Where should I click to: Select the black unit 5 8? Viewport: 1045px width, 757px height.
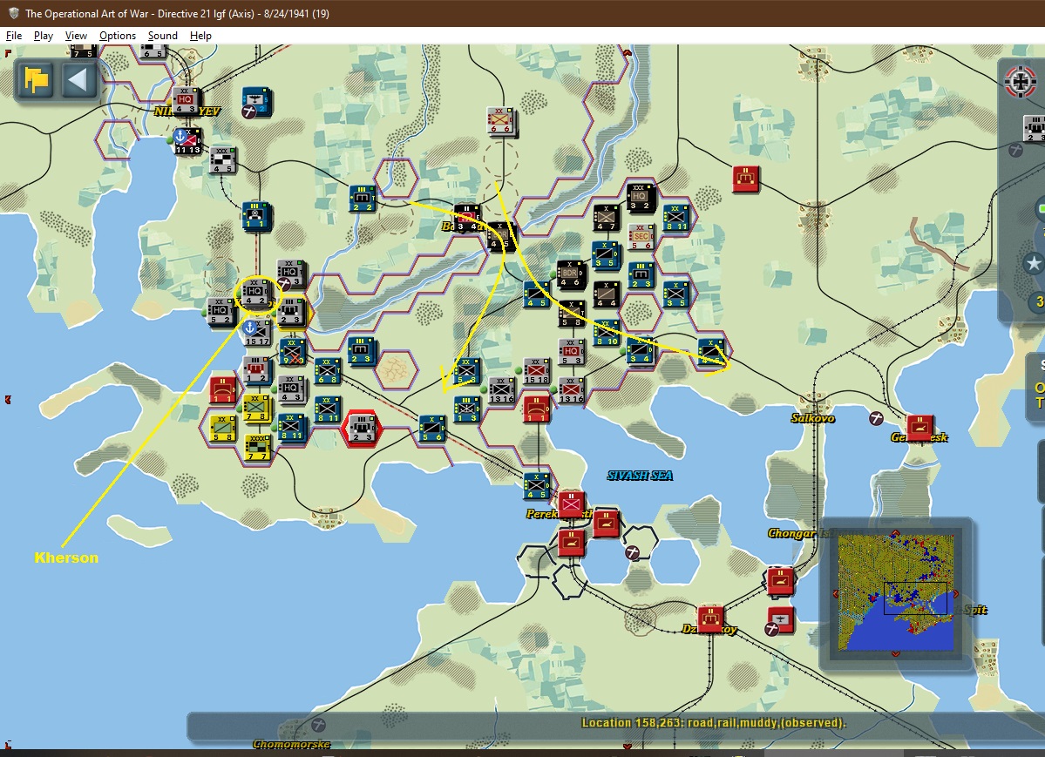(571, 314)
